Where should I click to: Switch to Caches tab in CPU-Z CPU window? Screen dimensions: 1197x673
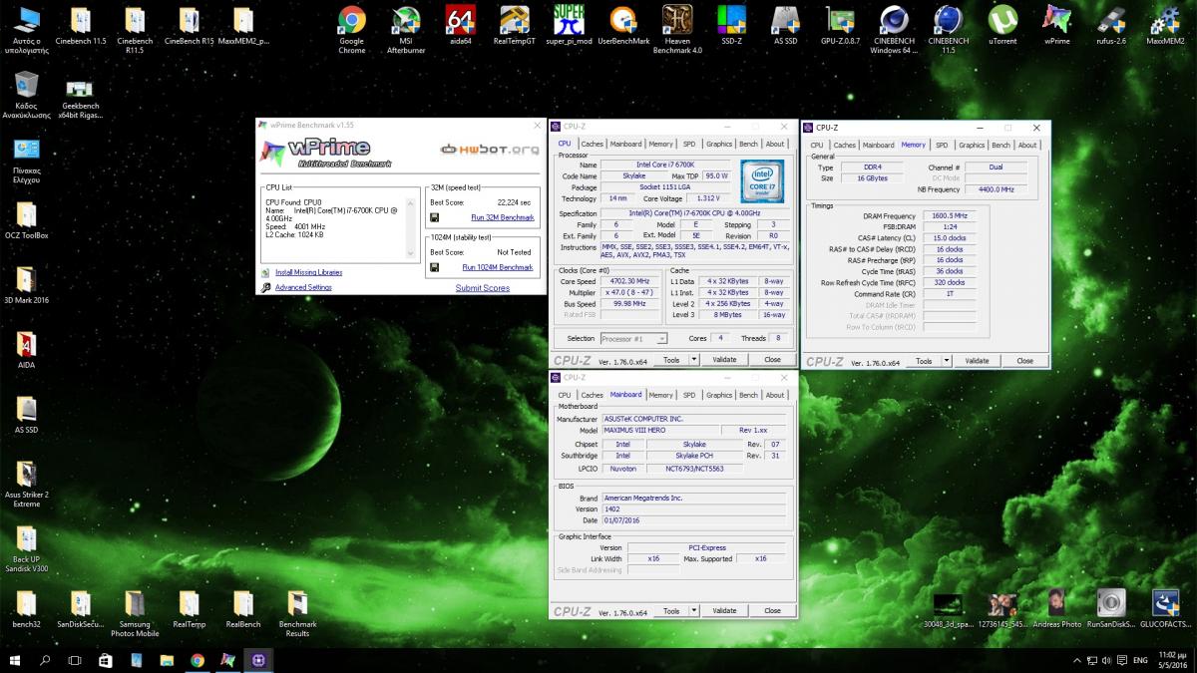coord(593,144)
